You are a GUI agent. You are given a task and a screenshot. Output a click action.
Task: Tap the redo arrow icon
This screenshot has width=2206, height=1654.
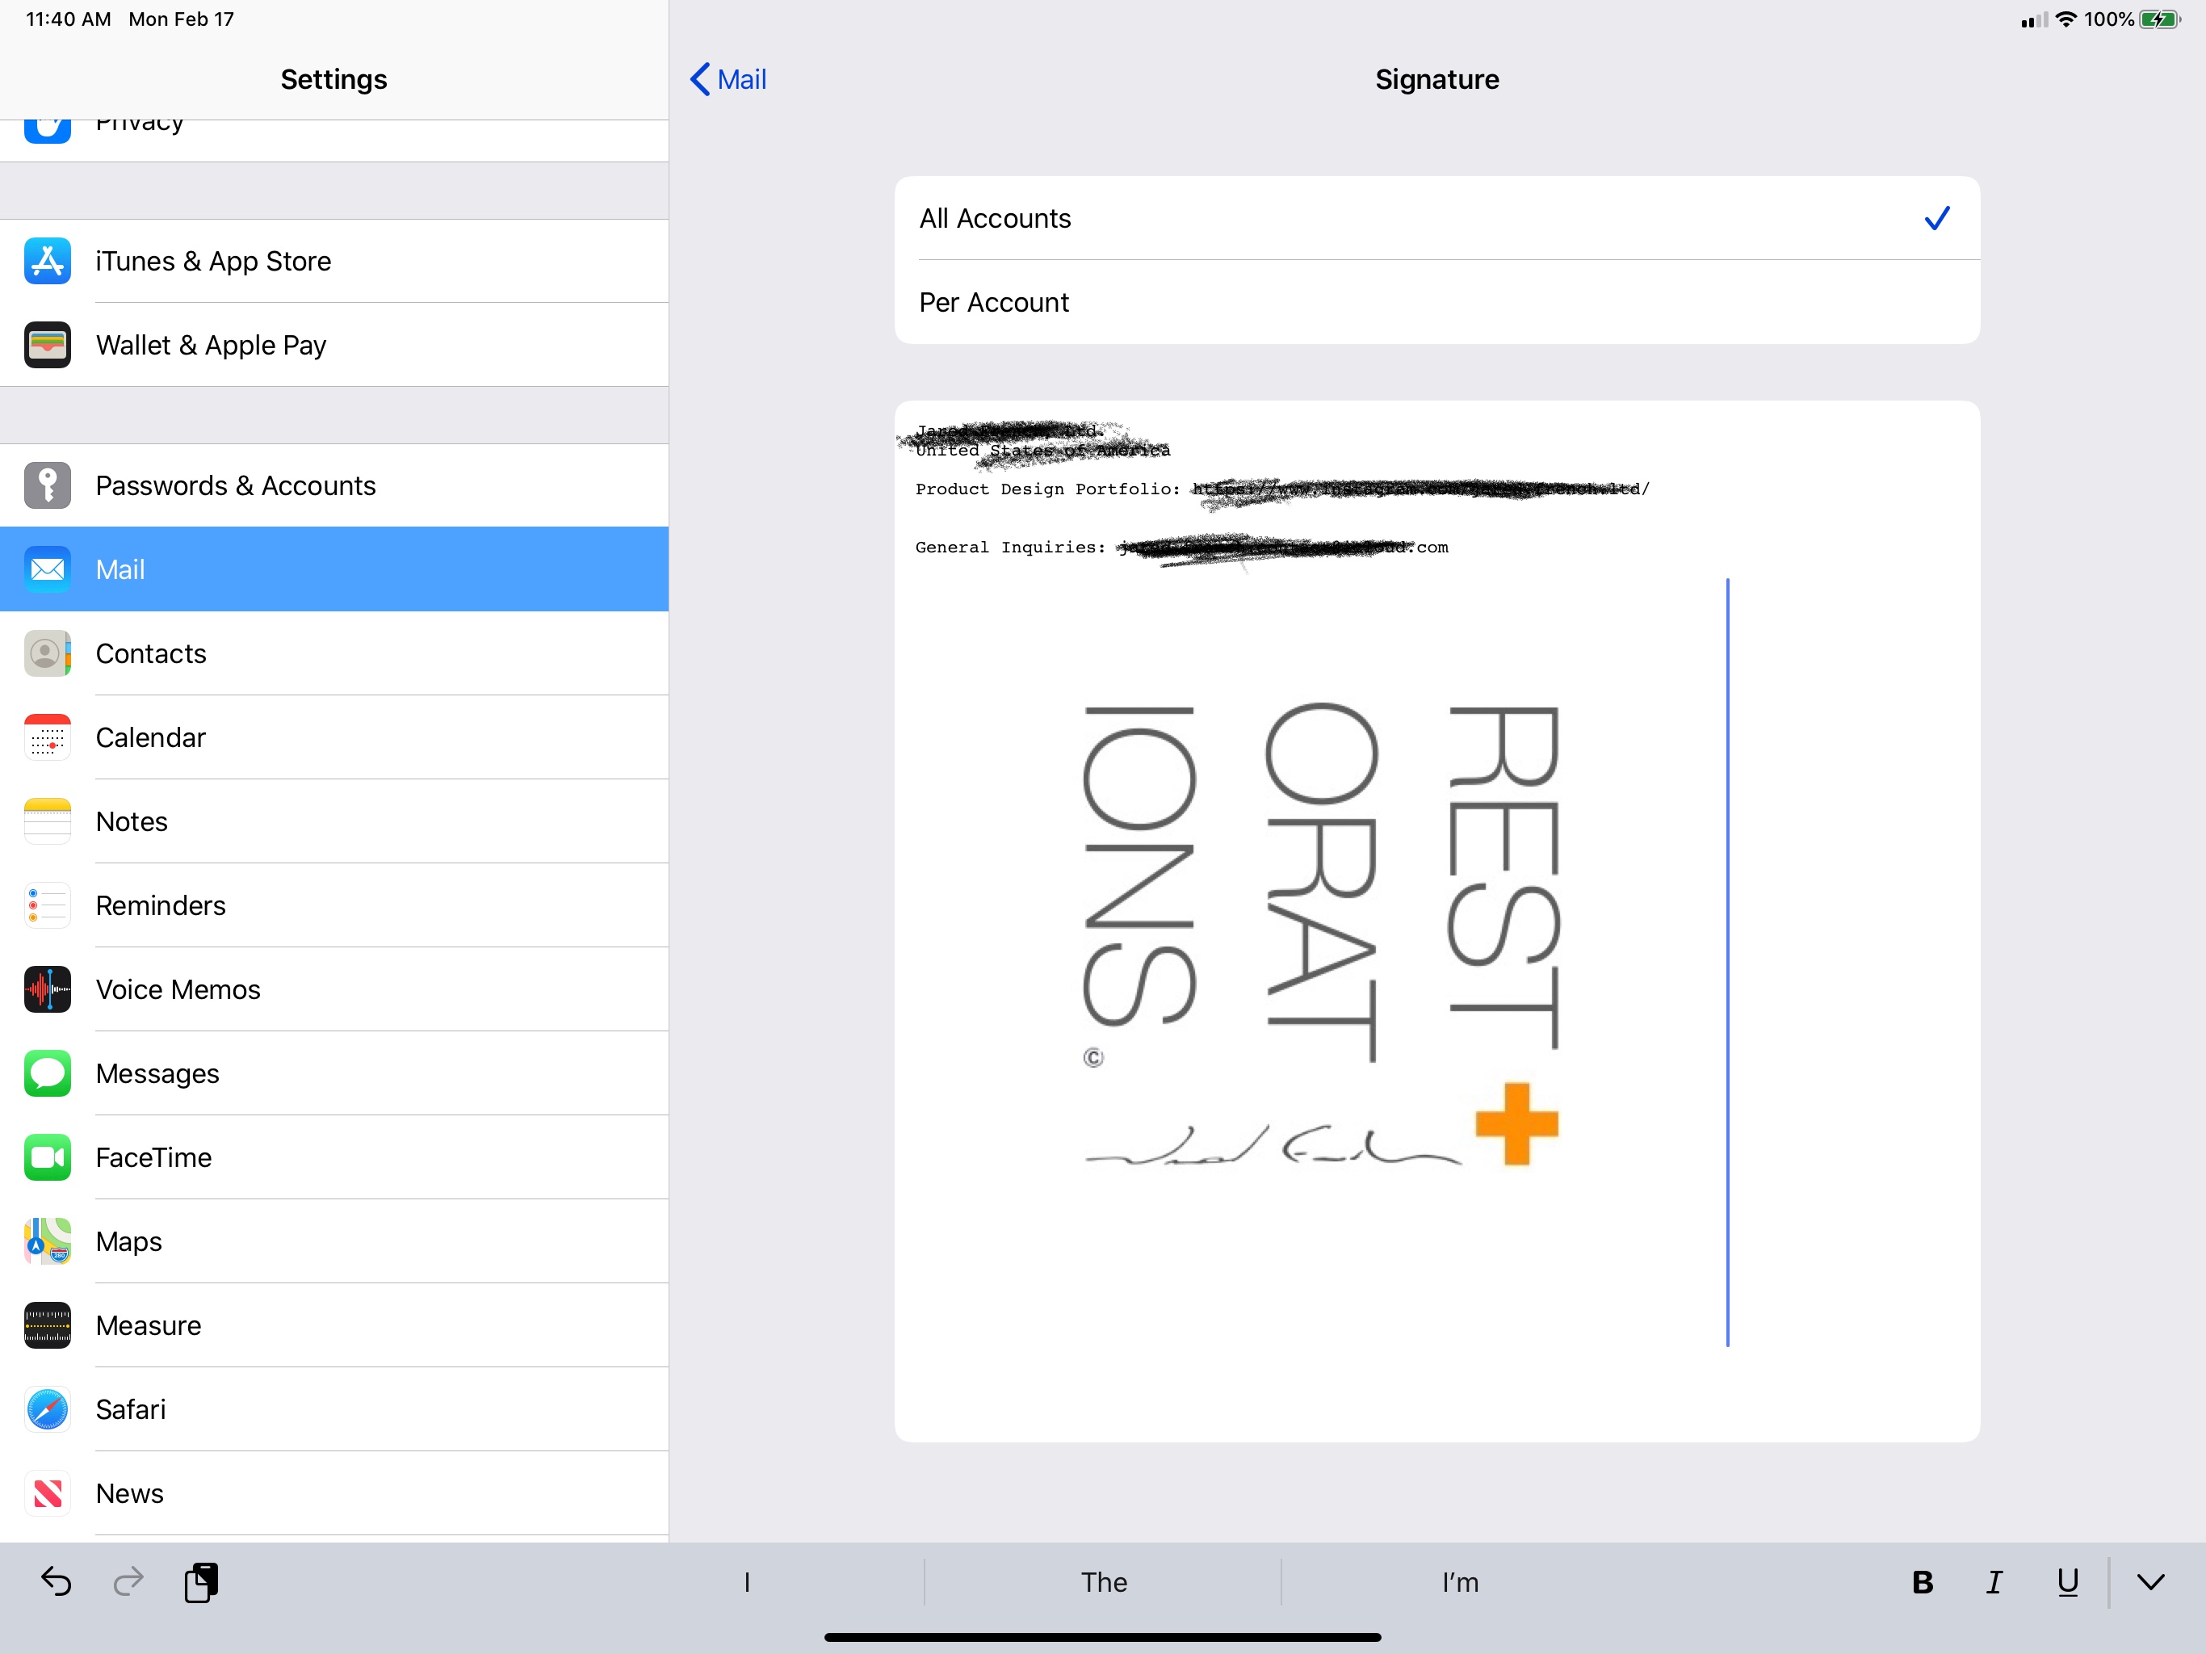[x=128, y=1582]
